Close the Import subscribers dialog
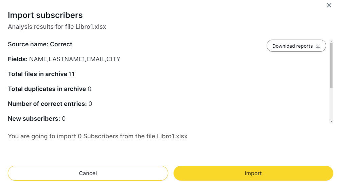Image resolution: width=340 pixels, height=186 pixels. (329, 5)
